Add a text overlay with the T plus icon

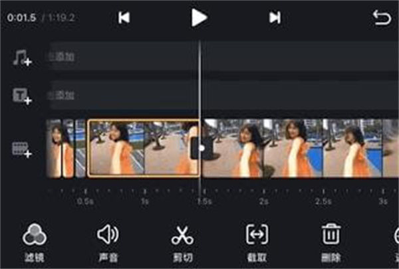click(23, 96)
